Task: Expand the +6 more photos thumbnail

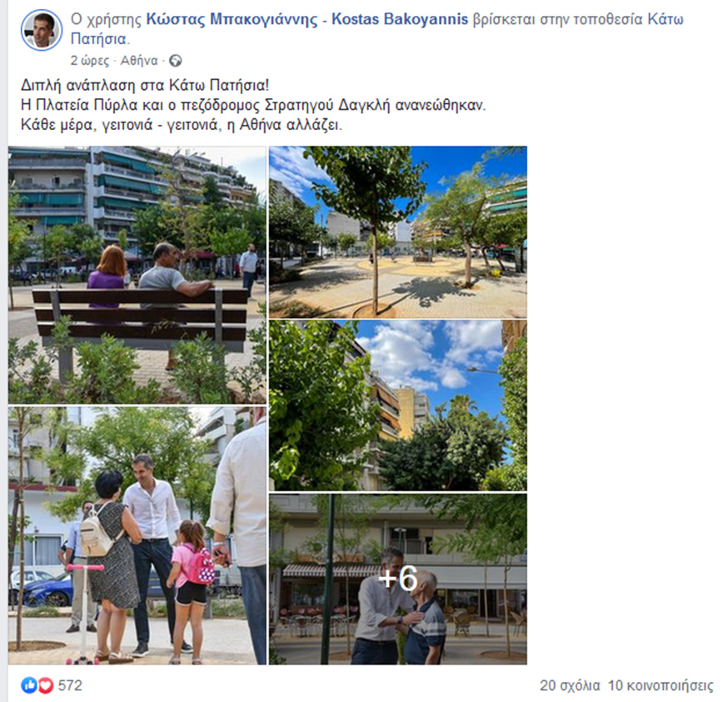Action: (398, 579)
